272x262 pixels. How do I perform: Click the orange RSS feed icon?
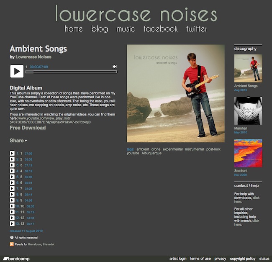pos(12,244)
